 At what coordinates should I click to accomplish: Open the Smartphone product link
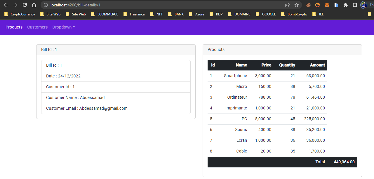pyautogui.click(x=235, y=76)
